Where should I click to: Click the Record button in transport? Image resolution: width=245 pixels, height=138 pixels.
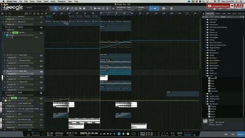coord(128,134)
